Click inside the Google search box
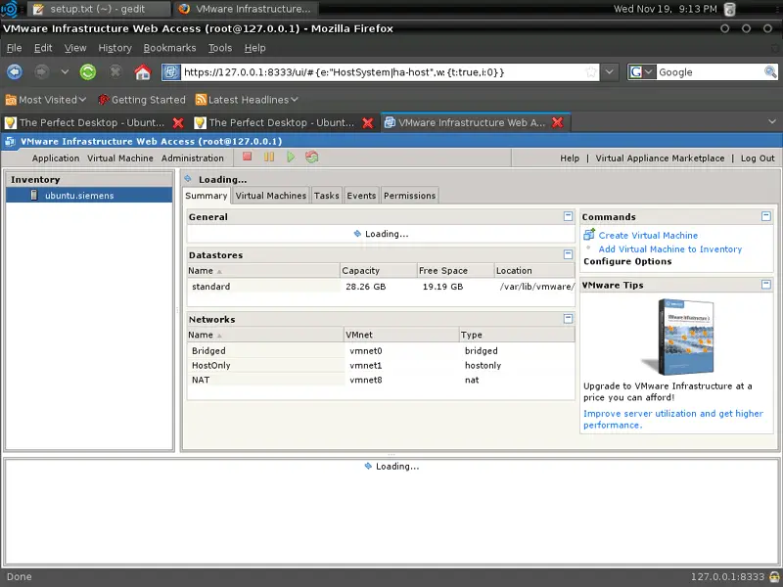The height and width of the screenshot is (587, 783). pos(709,71)
